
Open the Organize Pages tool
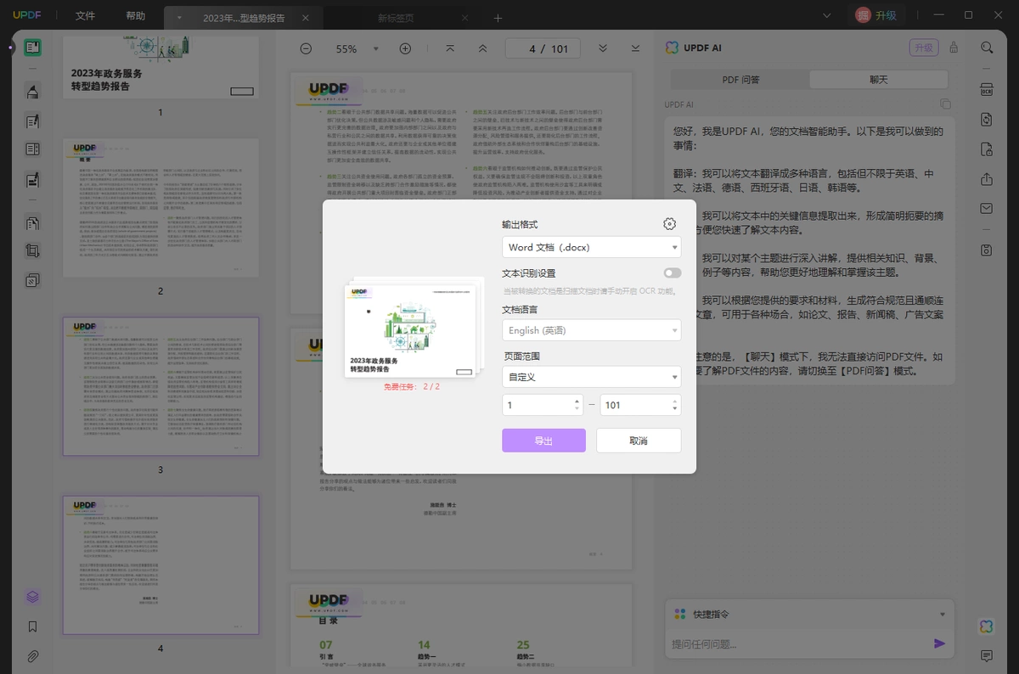(32, 223)
